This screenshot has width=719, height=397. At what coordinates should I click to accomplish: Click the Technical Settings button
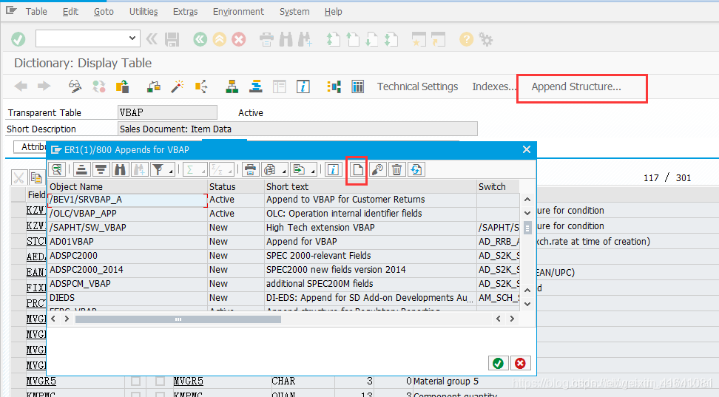(x=417, y=86)
